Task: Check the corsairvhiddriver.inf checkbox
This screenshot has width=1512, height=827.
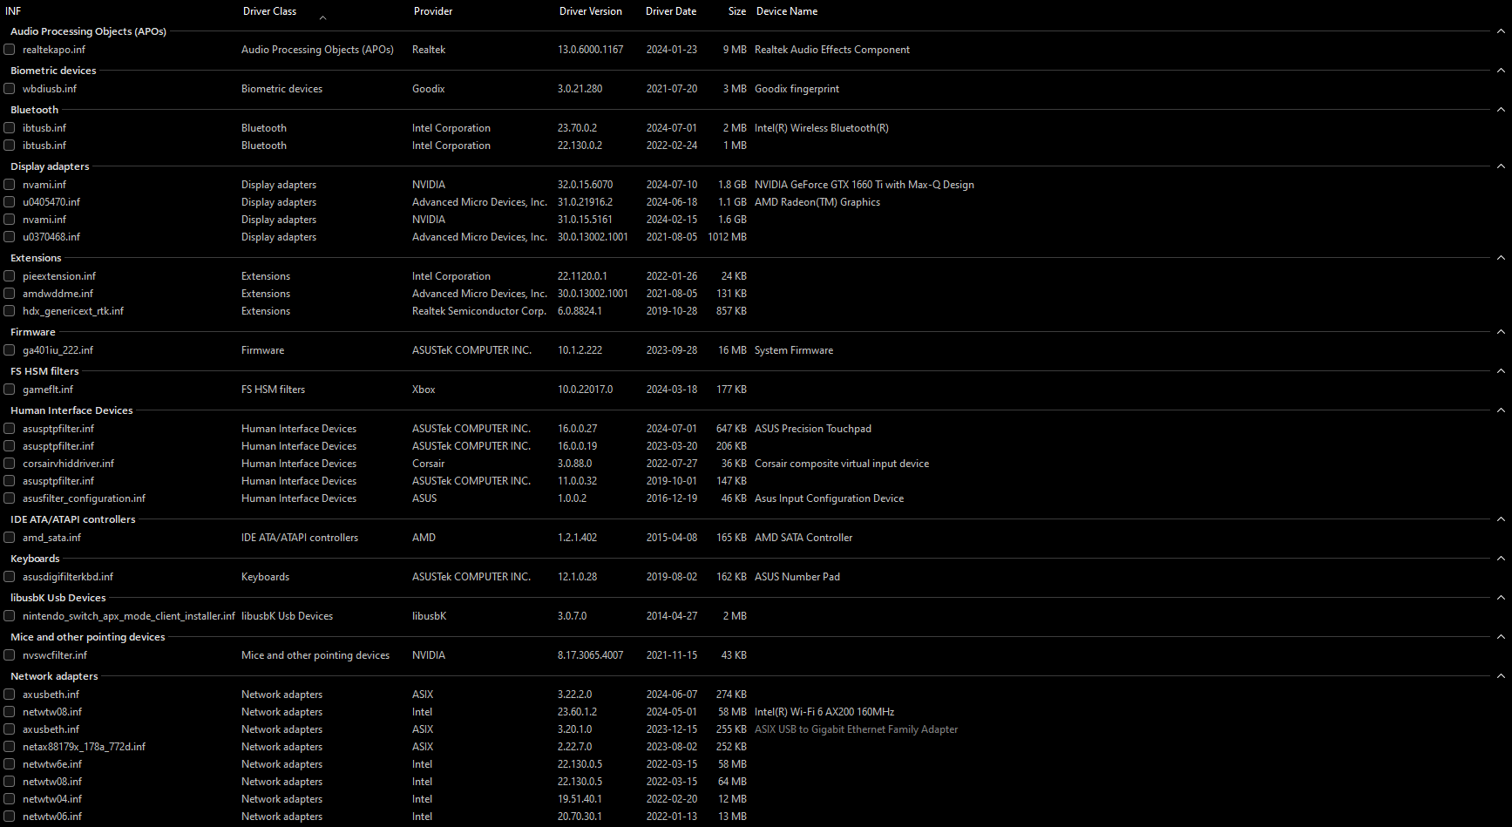Action: (10, 464)
